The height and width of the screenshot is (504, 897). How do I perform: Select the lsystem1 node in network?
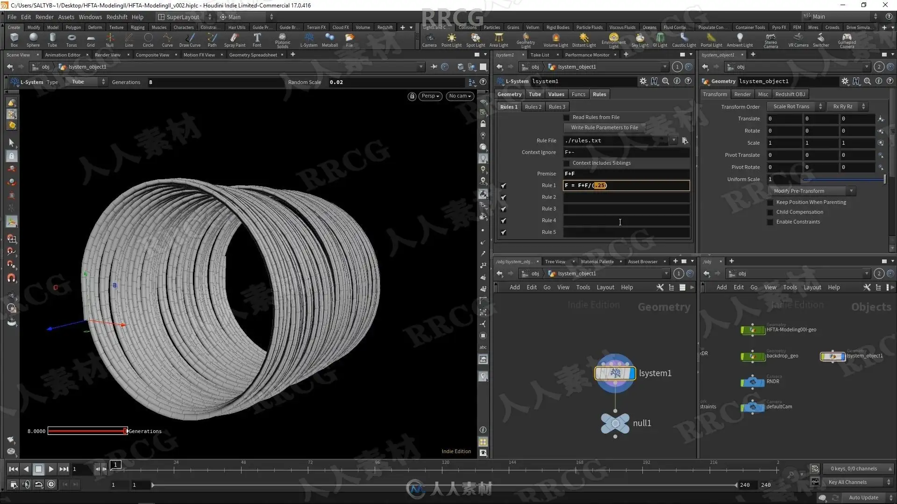click(x=615, y=373)
